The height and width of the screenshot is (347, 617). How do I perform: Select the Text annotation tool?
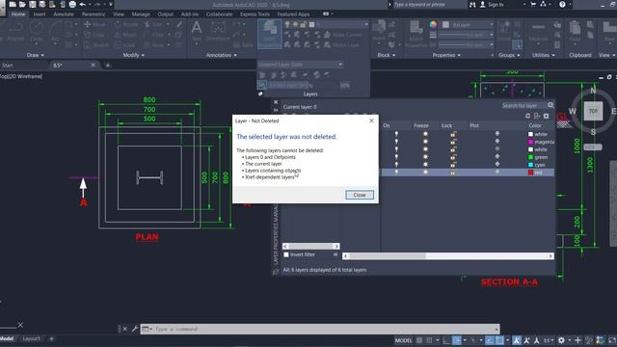(197, 31)
